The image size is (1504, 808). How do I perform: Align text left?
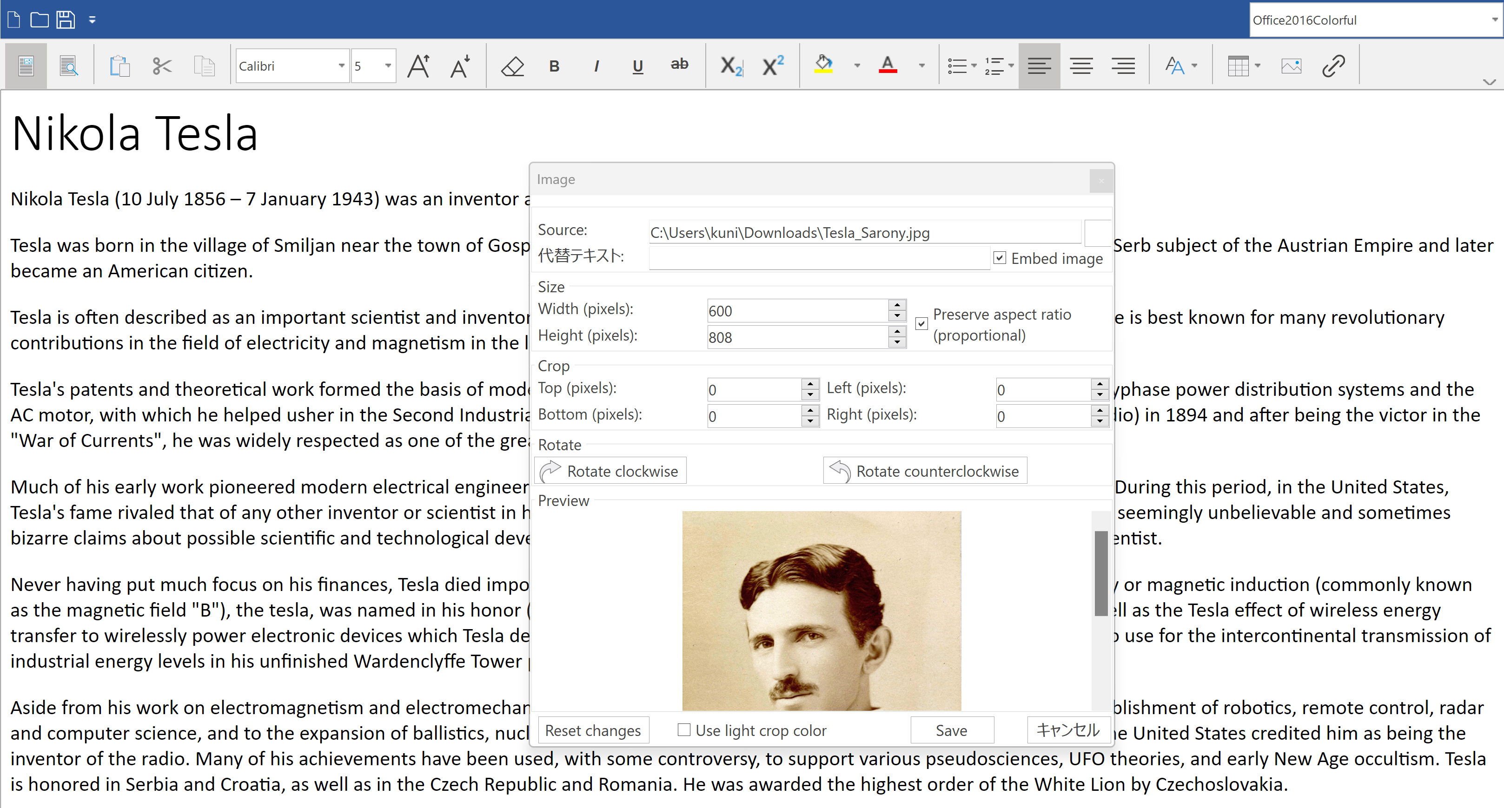pyautogui.click(x=1039, y=66)
